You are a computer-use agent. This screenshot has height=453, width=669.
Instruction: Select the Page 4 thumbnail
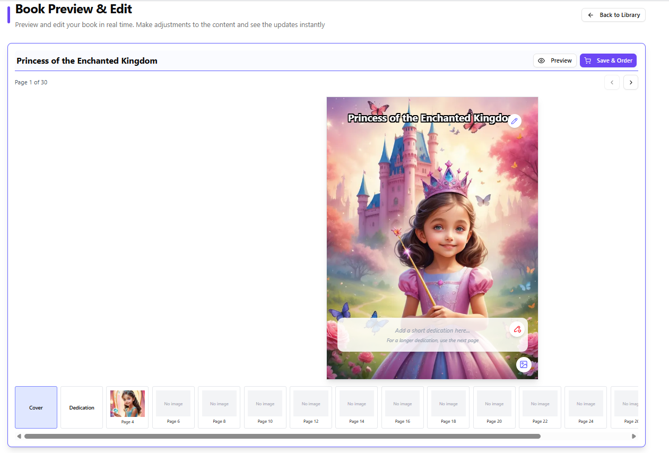(127, 407)
